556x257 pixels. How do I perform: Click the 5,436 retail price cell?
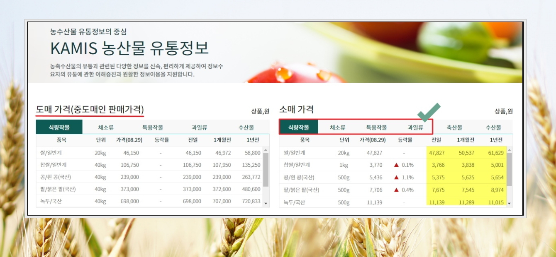376,178
